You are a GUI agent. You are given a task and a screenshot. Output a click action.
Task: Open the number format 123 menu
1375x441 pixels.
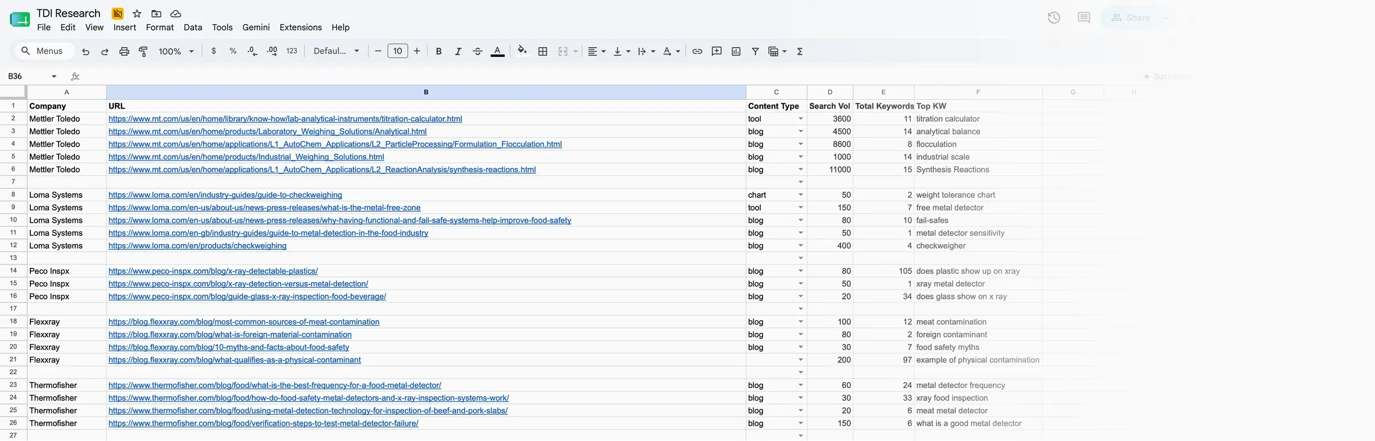[x=292, y=51]
